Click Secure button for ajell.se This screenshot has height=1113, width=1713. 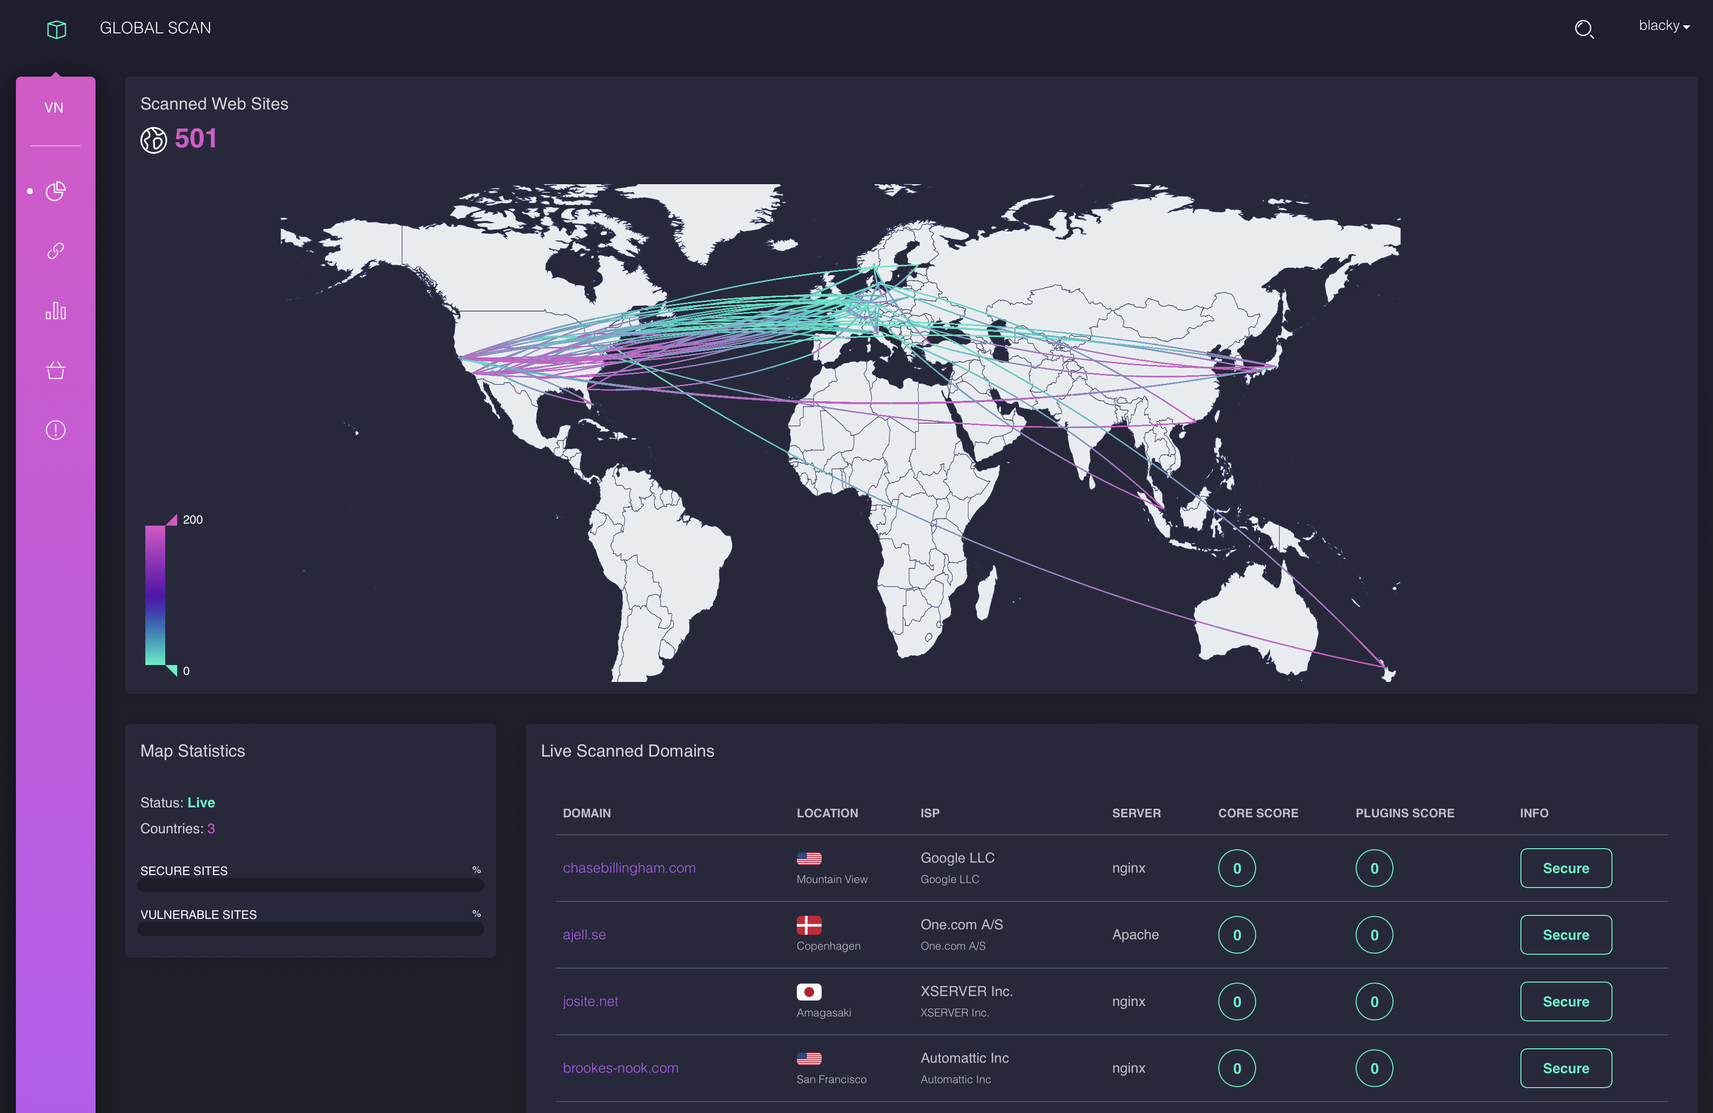pyautogui.click(x=1566, y=934)
